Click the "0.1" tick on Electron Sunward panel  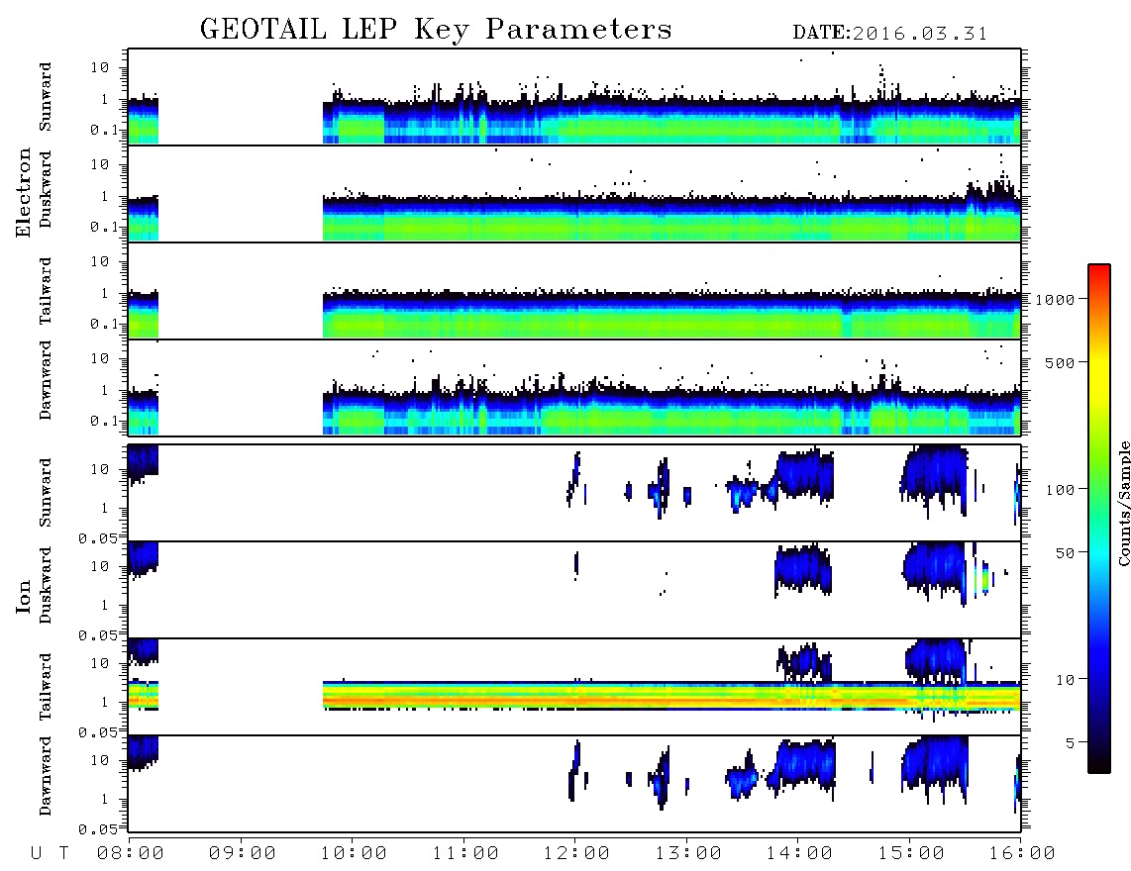104,130
